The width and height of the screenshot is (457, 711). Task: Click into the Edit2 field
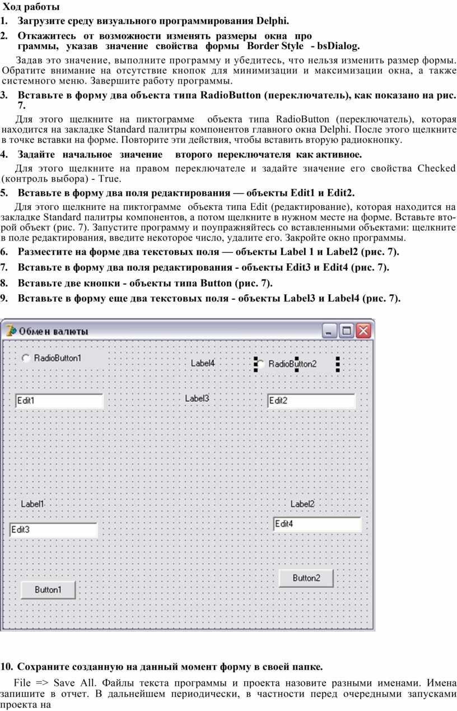(311, 401)
